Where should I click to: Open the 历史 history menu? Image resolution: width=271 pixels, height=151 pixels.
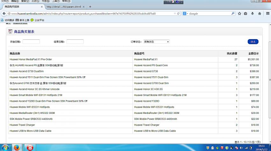click(35, 1)
